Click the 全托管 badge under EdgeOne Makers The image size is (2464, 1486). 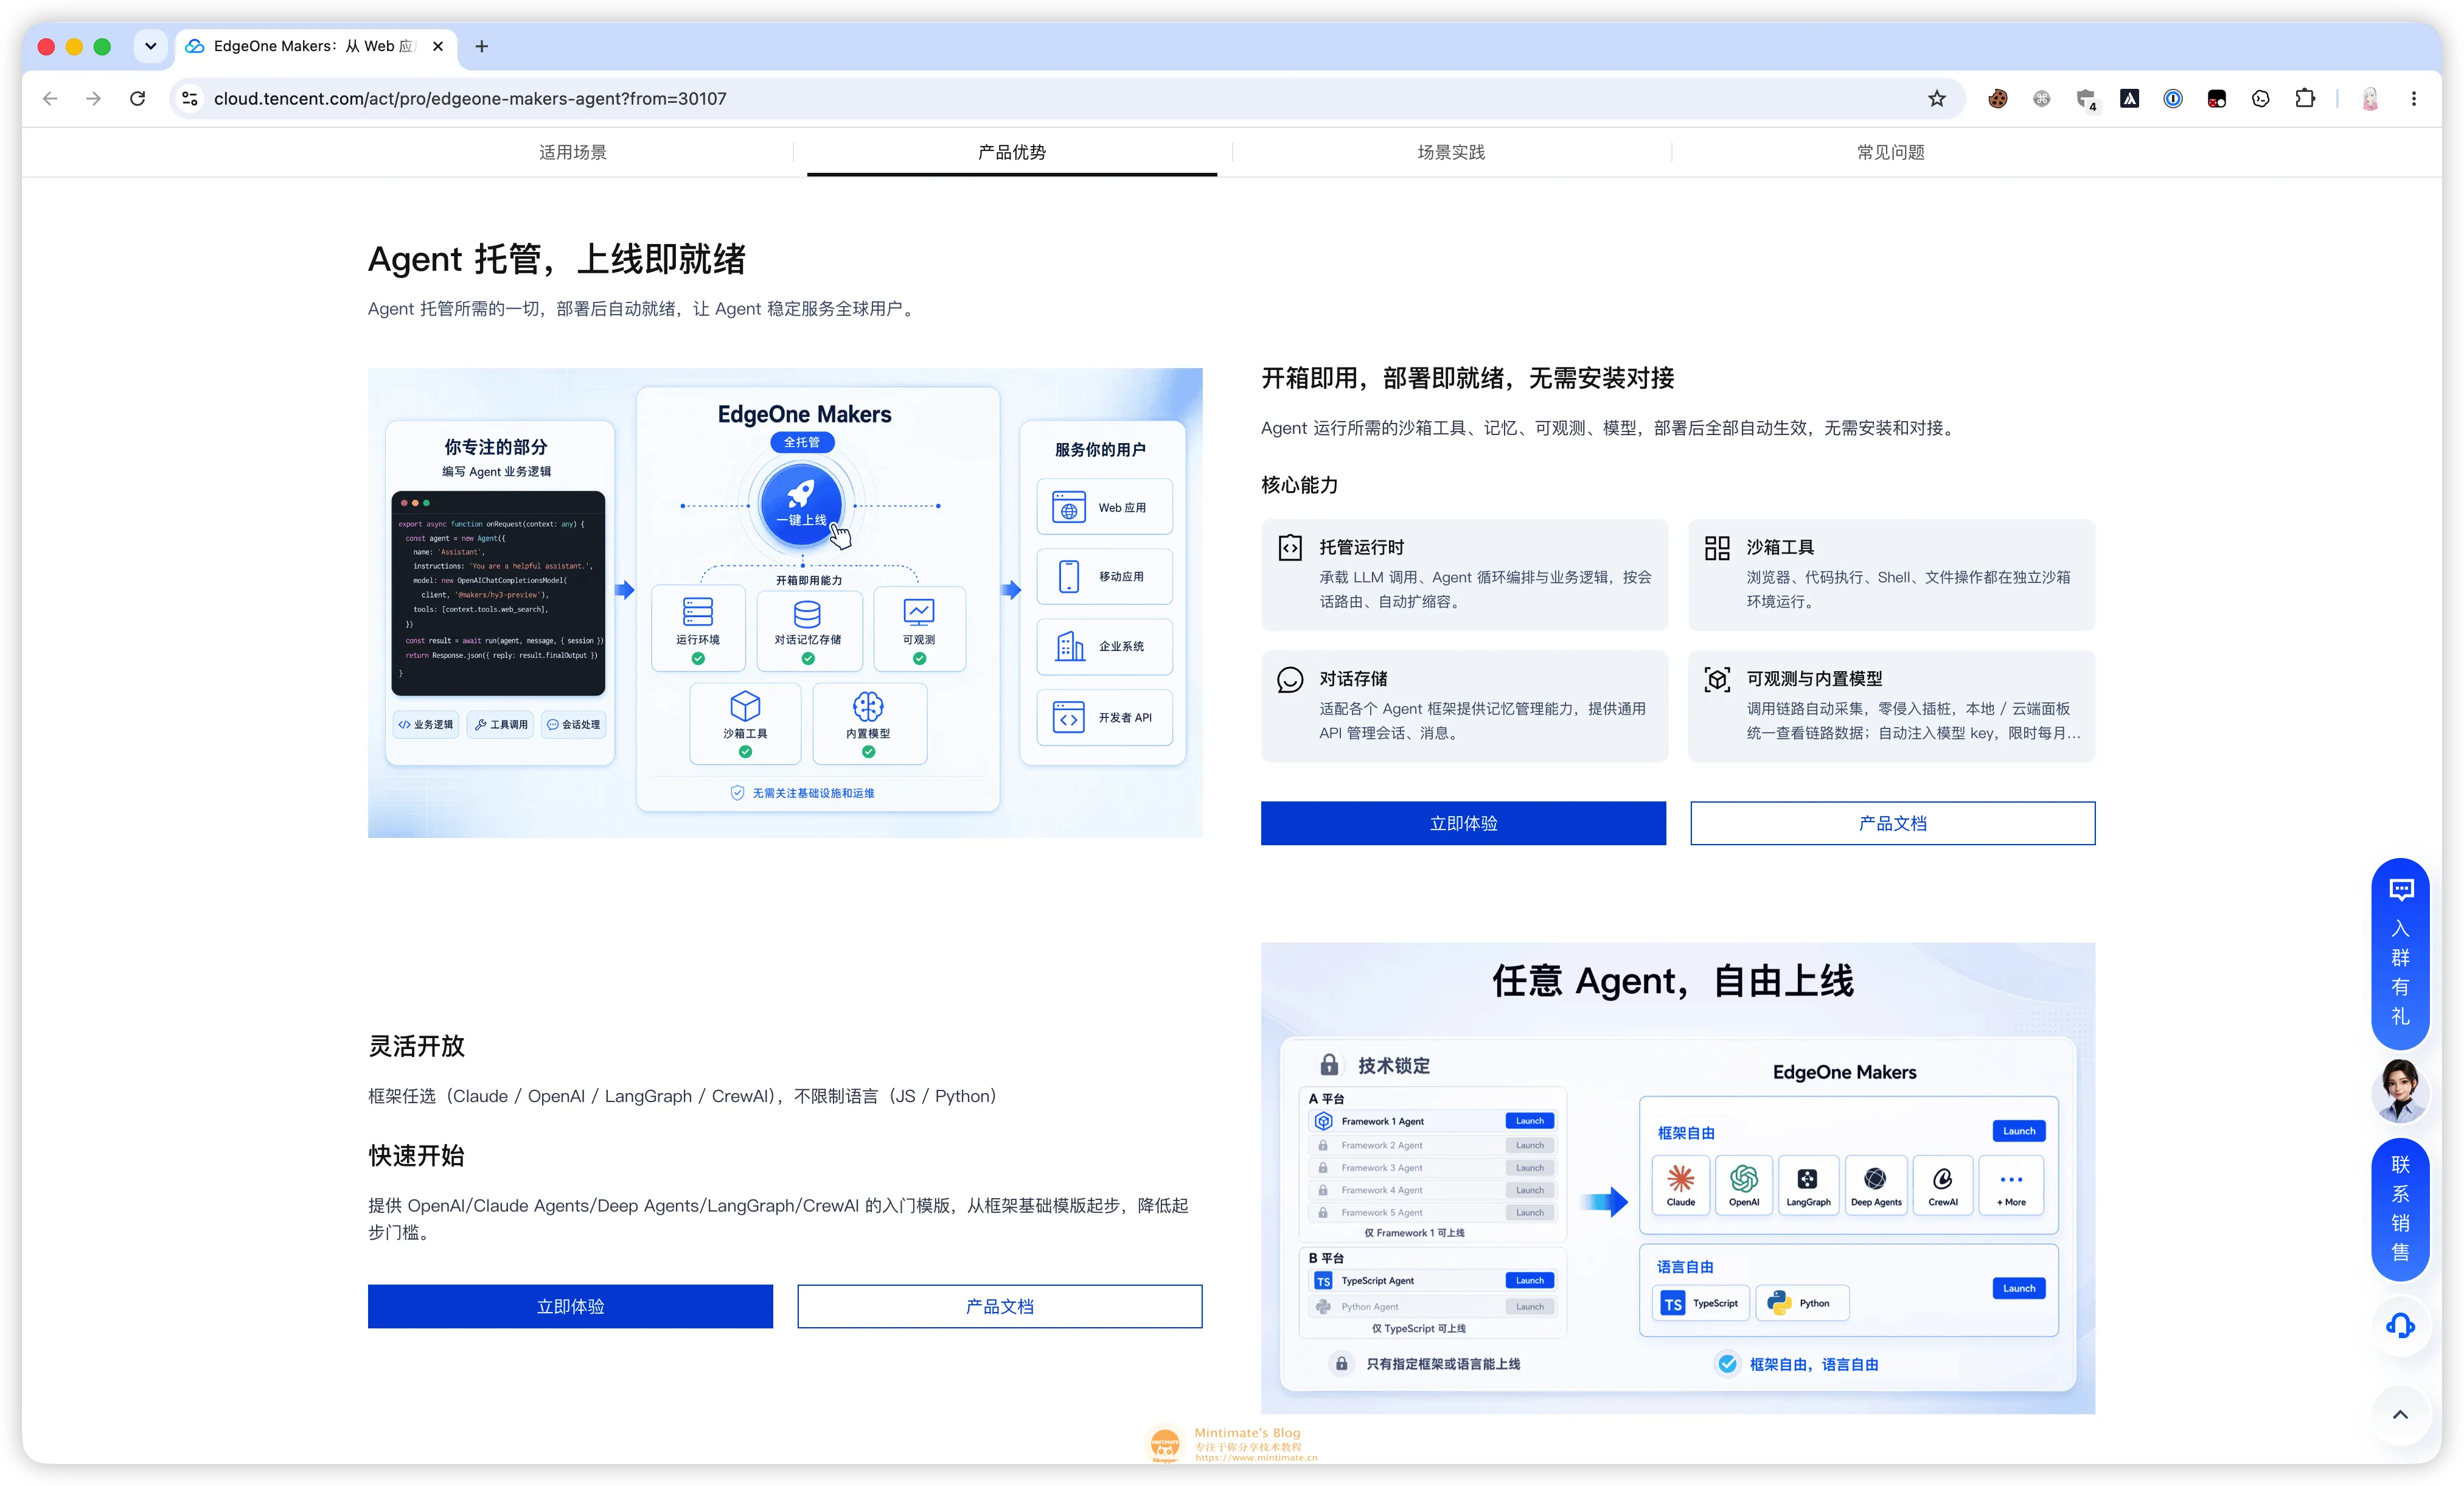pyautogui.click(x=801, y=442)
